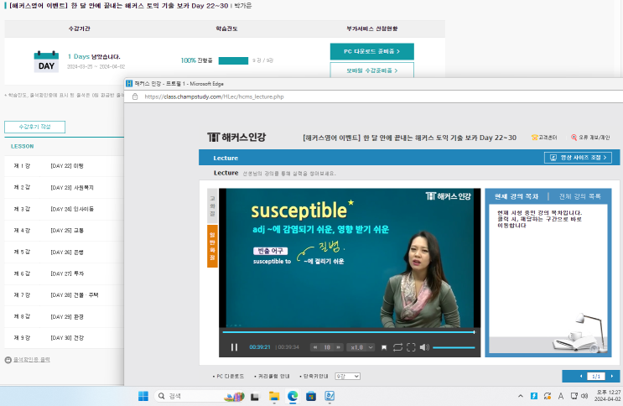Adjust the player volume slider

454,347
